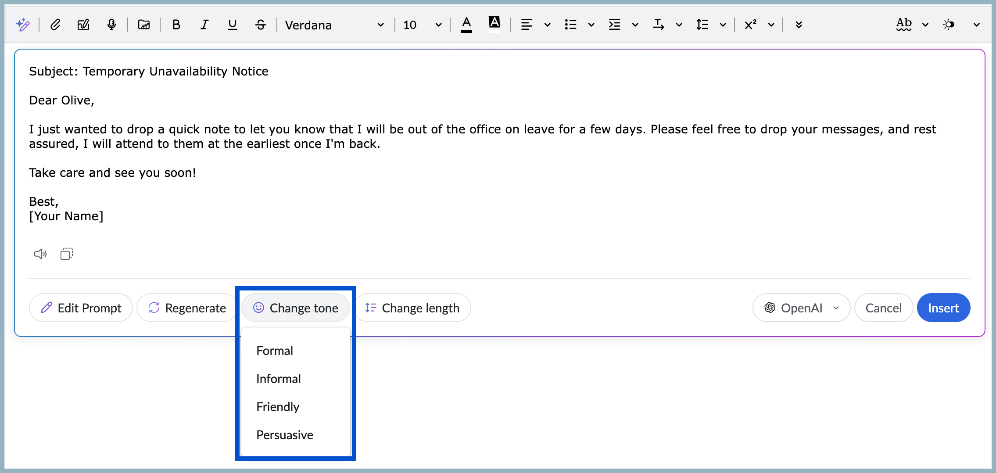Select the AI writing assistant wand icon
This screenshot has width=996, height=473.
[24, 25]
